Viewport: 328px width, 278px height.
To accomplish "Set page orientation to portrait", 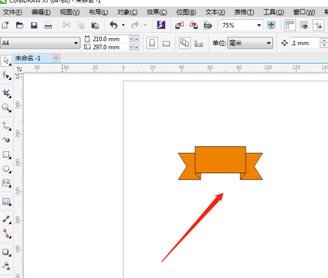I will pos(152,43).
